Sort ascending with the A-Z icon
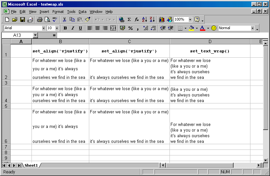Viewport: 270px width, 176px height. pos(144,20)
